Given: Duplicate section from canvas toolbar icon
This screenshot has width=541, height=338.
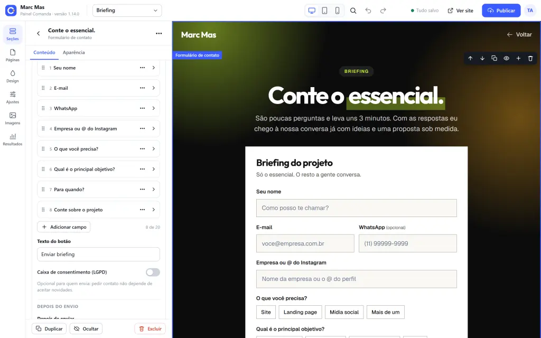Looking at the screenshot, I should click(495, 58).
